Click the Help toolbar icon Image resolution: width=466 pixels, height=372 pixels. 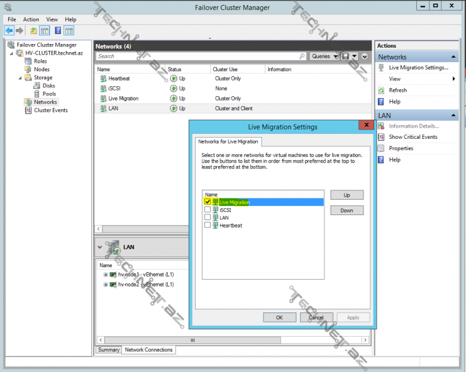click(x=58, y=30)
